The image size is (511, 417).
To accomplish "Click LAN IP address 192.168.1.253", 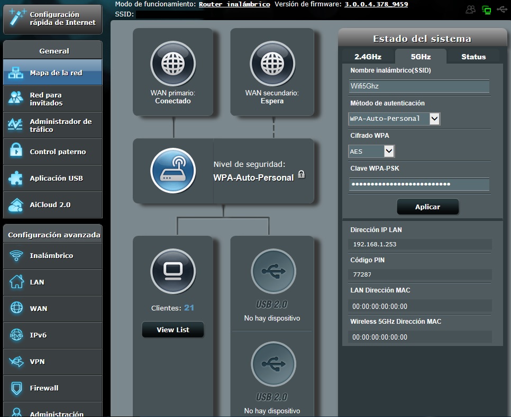I will tap(375, 244).
